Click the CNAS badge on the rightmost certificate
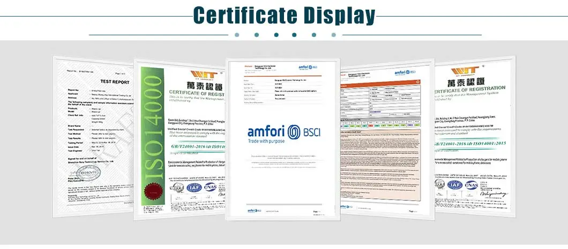Screen dimensions: 568x249 (x=472, y=185)
